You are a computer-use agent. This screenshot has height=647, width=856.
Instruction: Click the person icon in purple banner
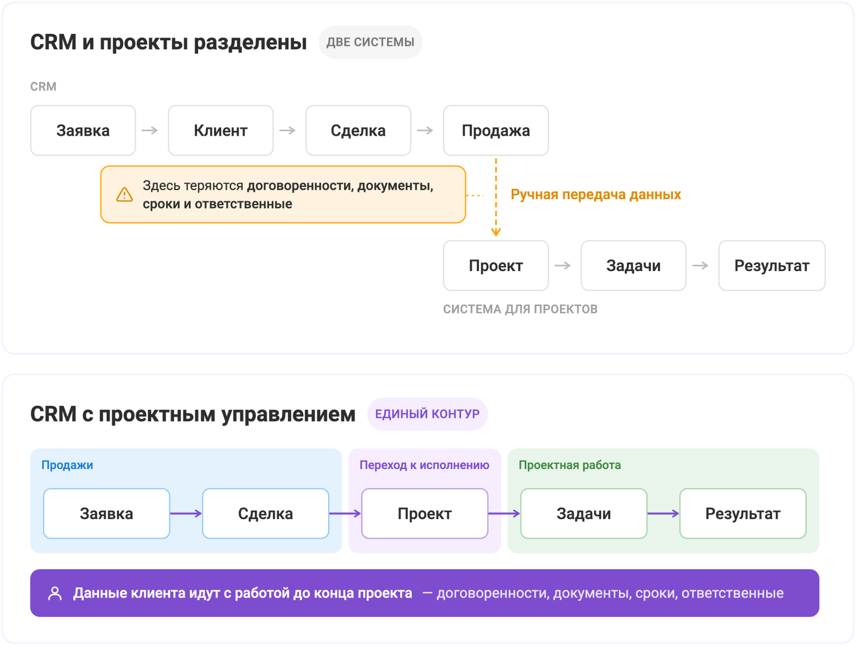(x=55, y=593)
